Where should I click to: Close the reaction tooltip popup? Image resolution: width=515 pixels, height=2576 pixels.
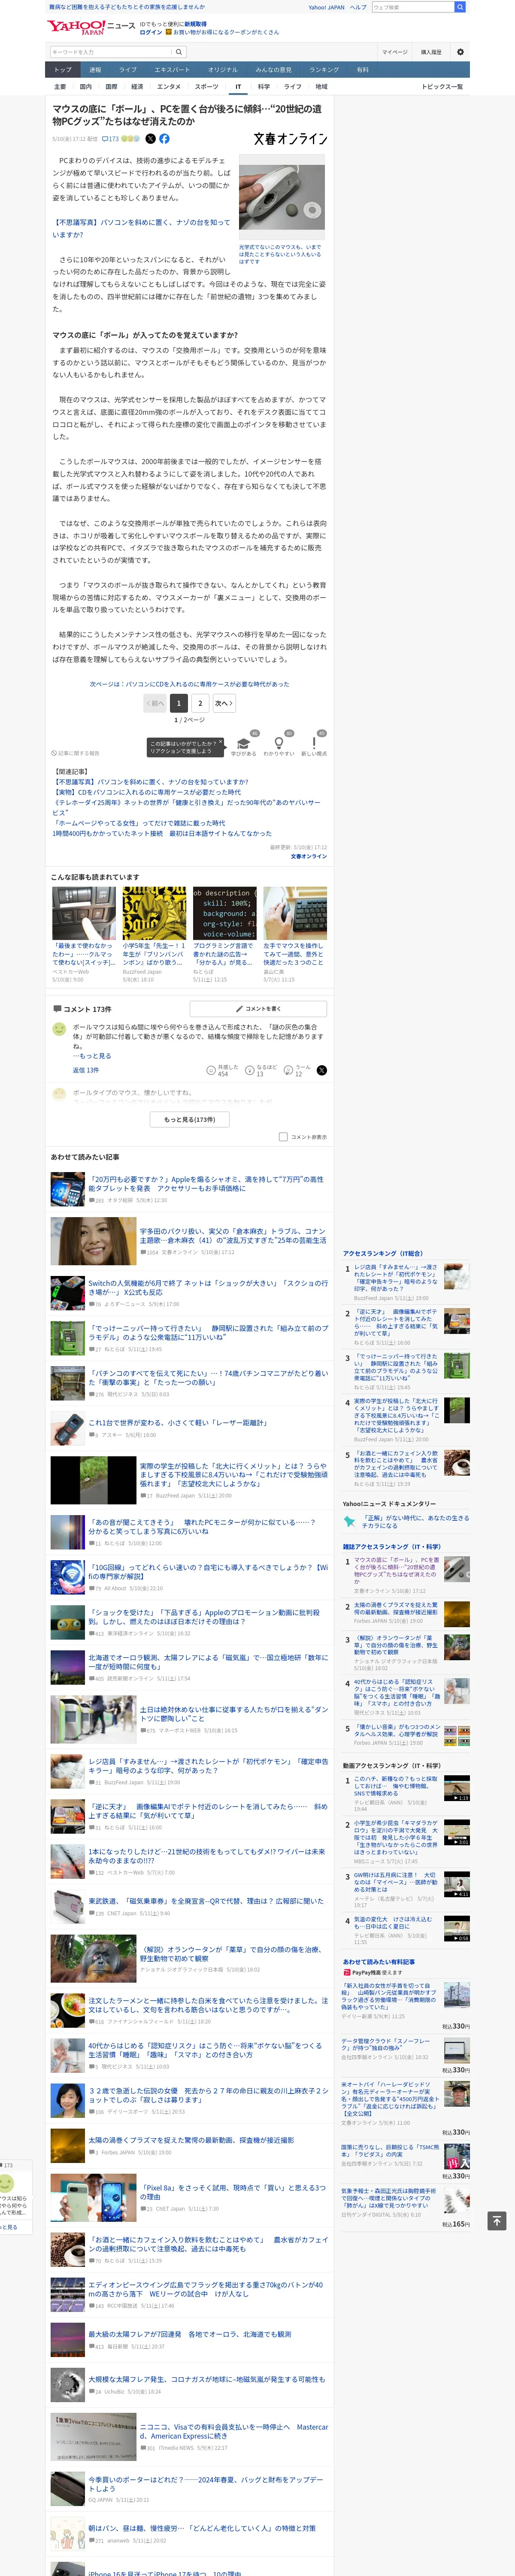tap(220, 742)
